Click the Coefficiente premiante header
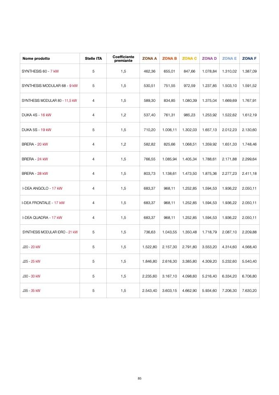The width and height of the screenshot is (279, 395). tap(123, 59)
